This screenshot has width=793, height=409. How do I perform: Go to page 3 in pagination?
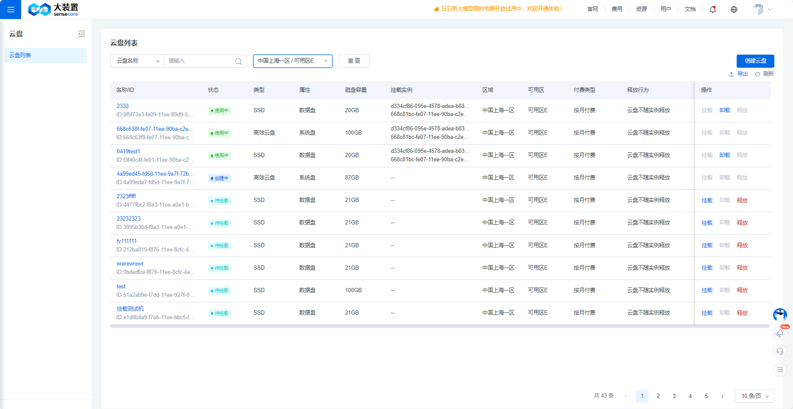(x=674, y=396)
